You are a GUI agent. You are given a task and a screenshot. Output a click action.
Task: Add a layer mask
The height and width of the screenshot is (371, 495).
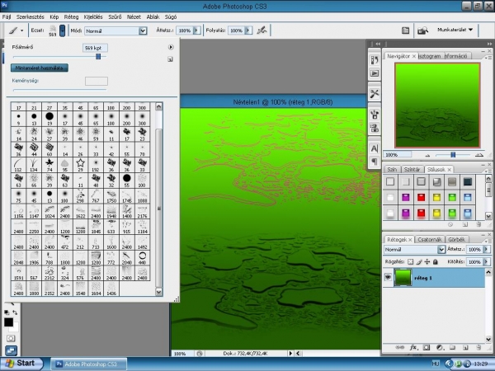point(427,347)
